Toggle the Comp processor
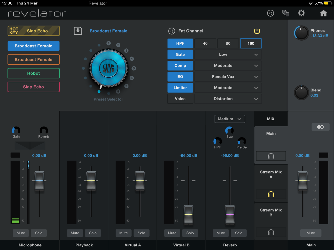The width and height of the screenshot is (334, 250). 180,66
